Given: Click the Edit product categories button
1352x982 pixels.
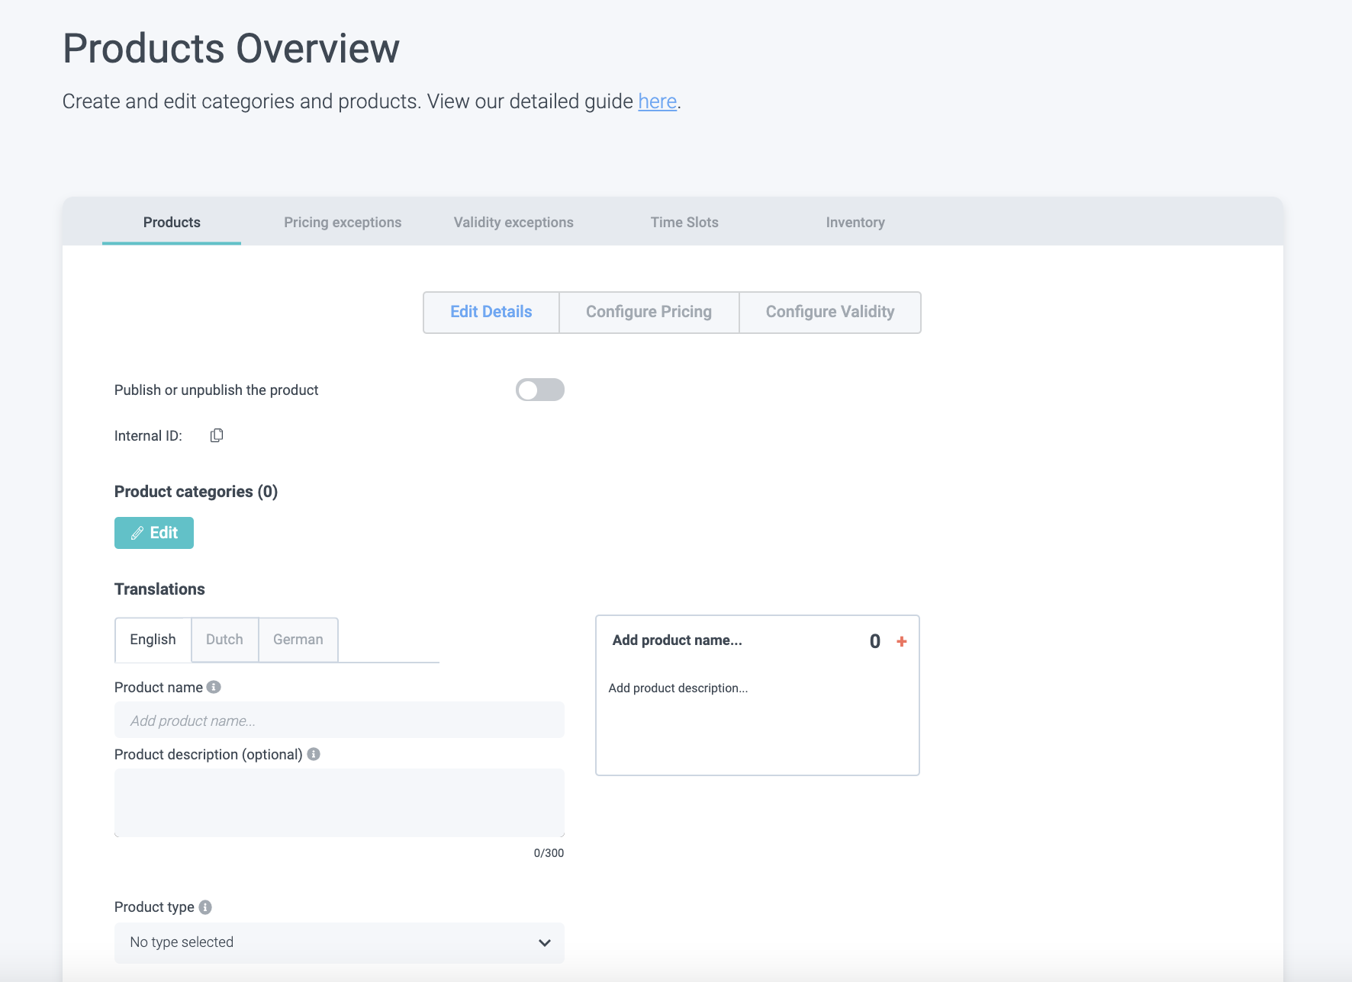Looking at the screenshot, I should click(154, 533).
